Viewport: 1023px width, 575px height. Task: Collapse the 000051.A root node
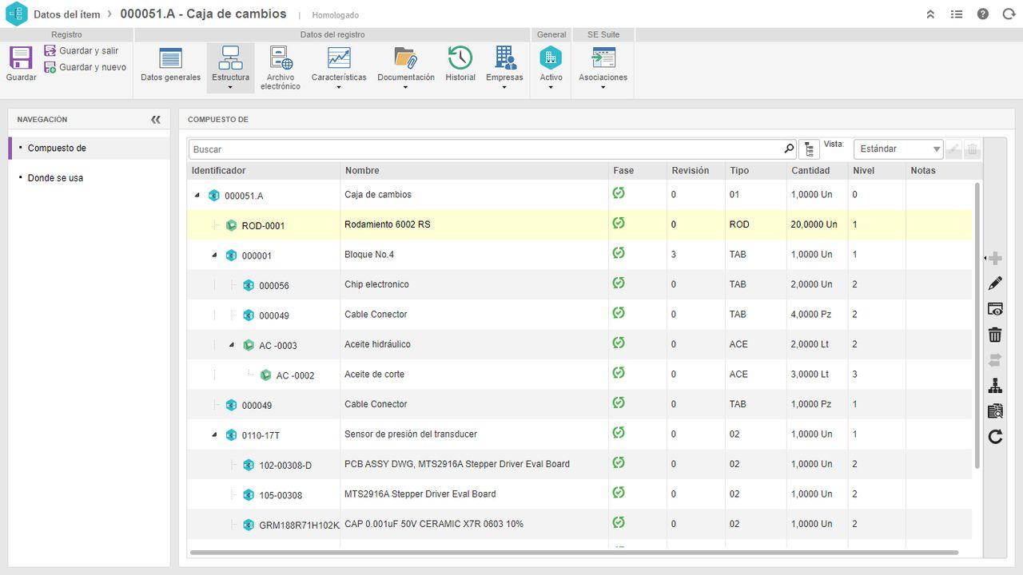click(197, 195)
